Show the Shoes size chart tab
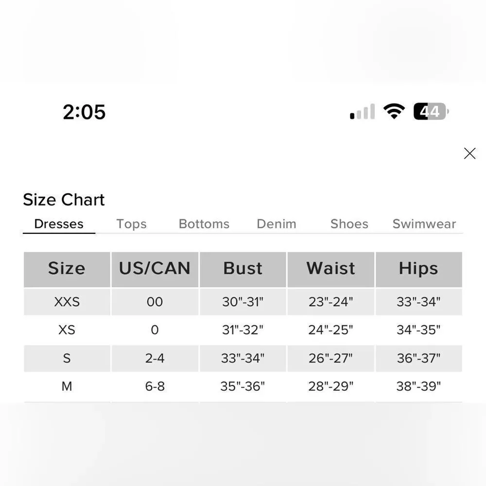 pyautogui.click(x=349, y=224)
